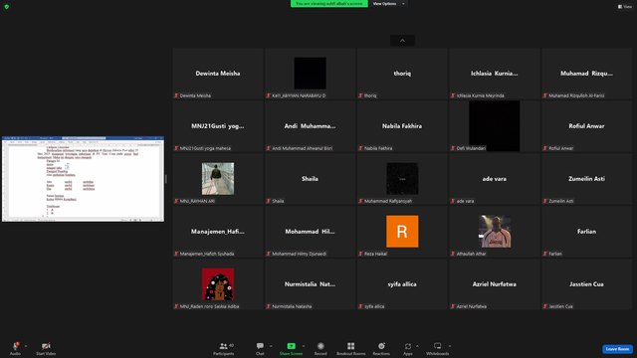Select Mohammad Hilmy Djunaedi tile
This screenshot has width=637, height=358.
point(310,232)
